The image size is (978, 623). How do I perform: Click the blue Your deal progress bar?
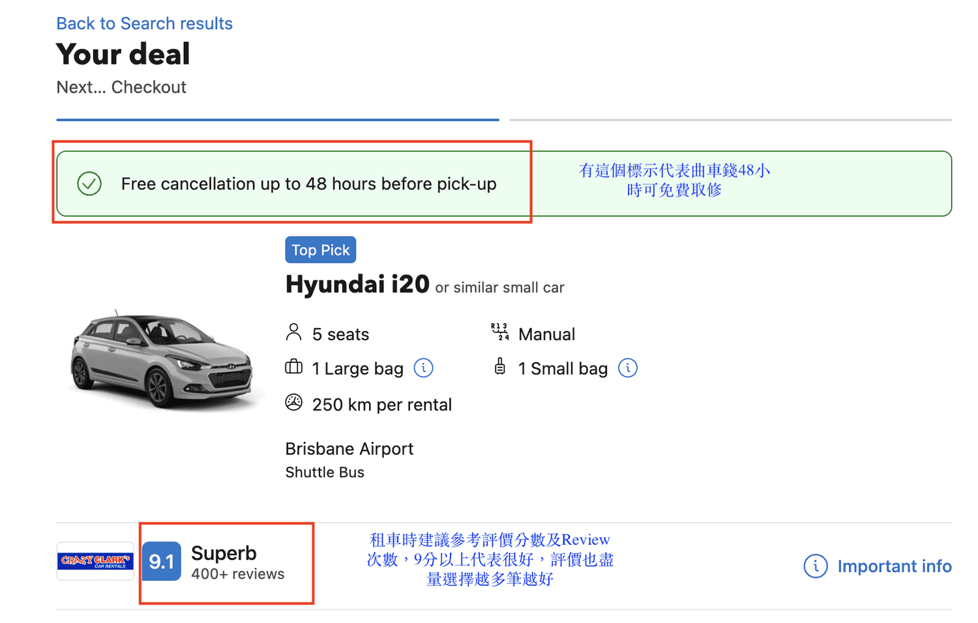tap(278, 120)
